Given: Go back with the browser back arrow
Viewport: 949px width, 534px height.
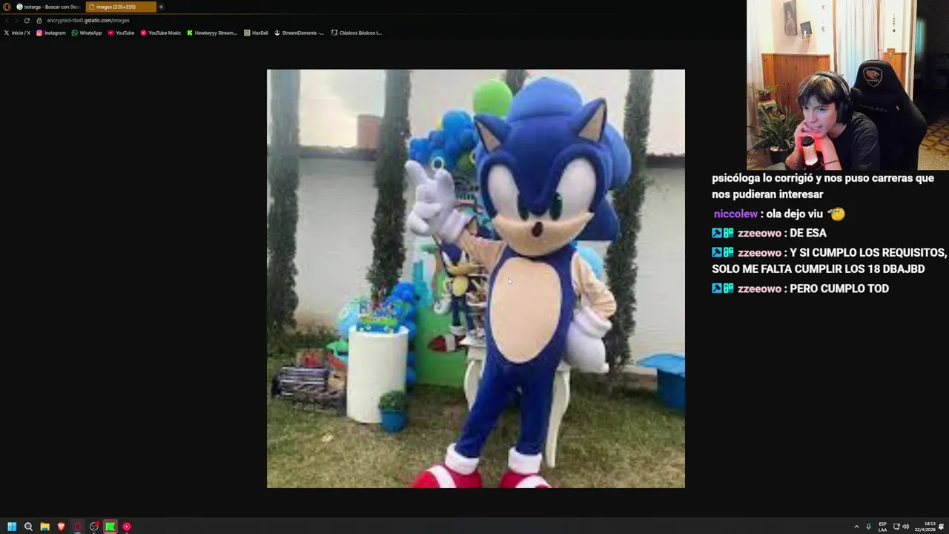Looking at the screenshot, I should pyautogui.click(x=7, y=20).
